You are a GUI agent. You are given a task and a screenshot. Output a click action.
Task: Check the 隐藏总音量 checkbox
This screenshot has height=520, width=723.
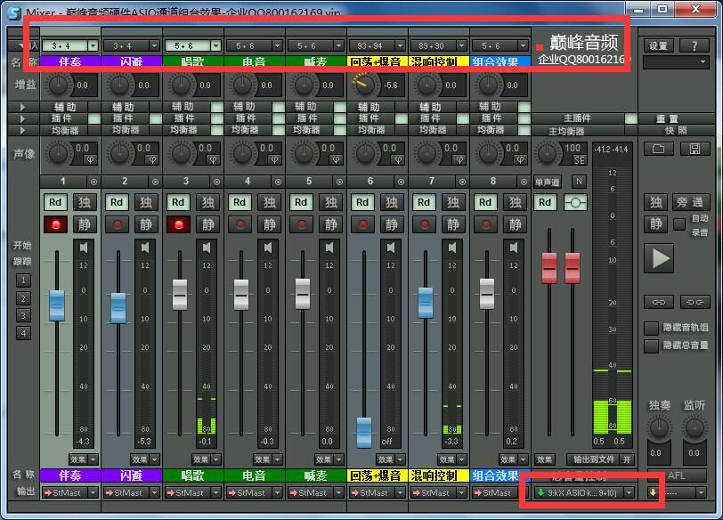[x=651, y=345]
